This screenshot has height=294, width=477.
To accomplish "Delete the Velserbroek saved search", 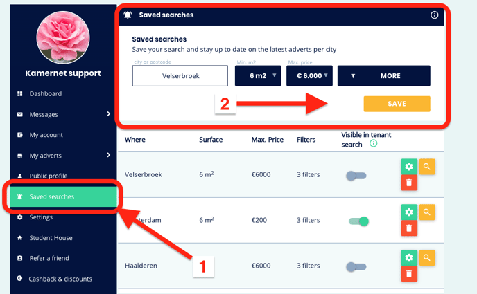I will click(409, 183).
